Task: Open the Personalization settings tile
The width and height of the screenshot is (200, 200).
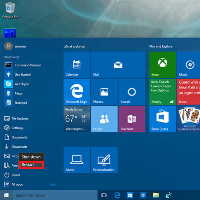Action: 104,160
